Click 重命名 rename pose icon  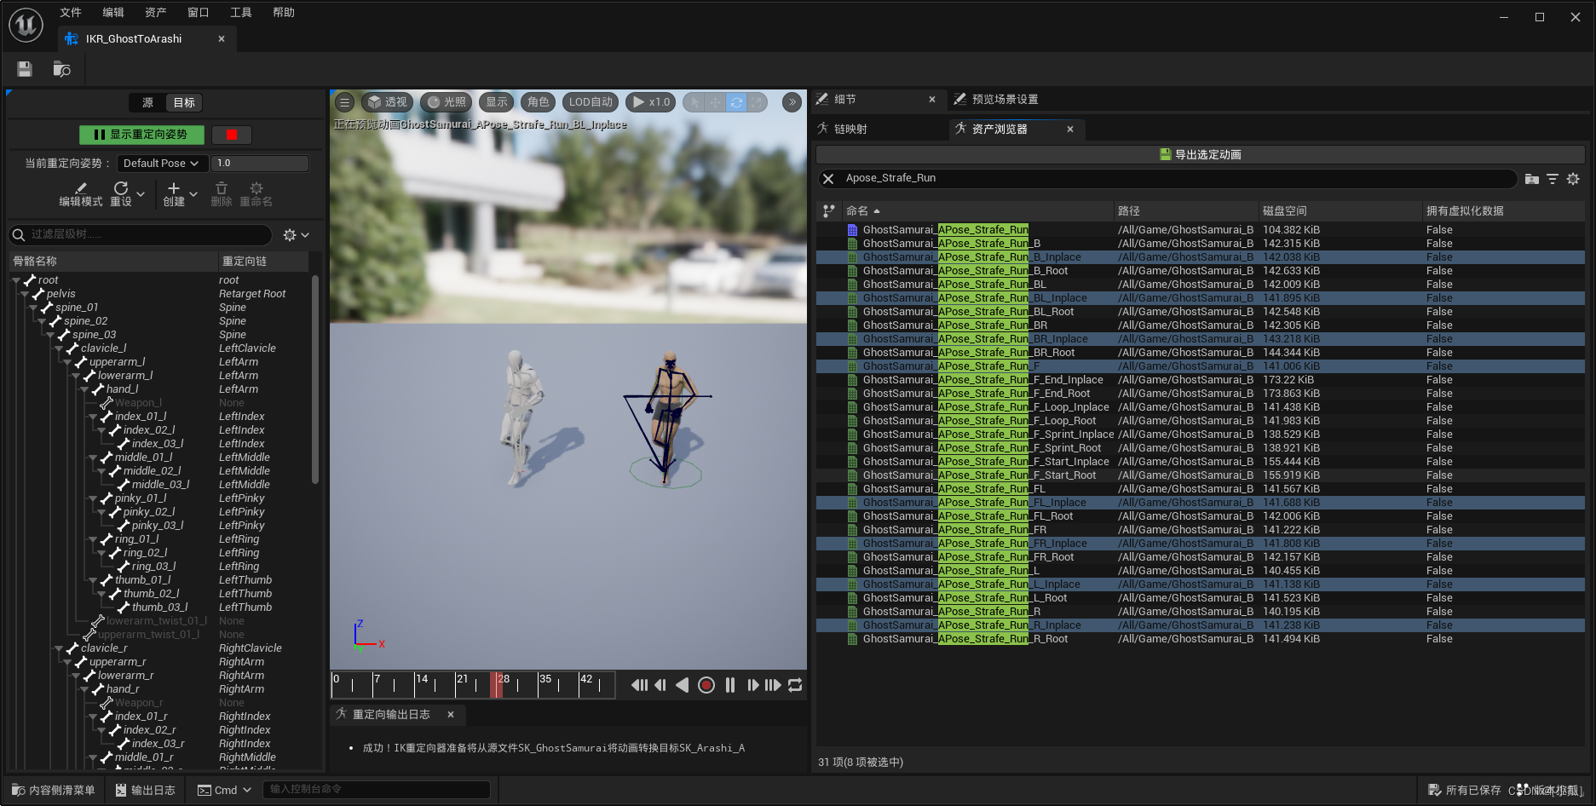(256, 194)
